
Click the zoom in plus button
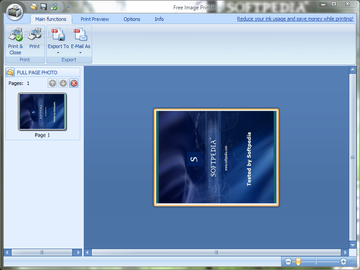pos(344,262)
